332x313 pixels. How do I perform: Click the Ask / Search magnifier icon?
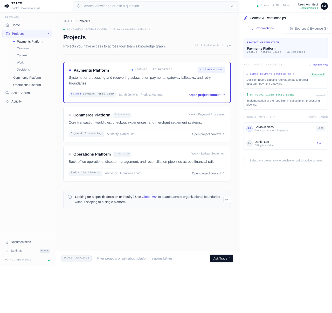point(7,93)
